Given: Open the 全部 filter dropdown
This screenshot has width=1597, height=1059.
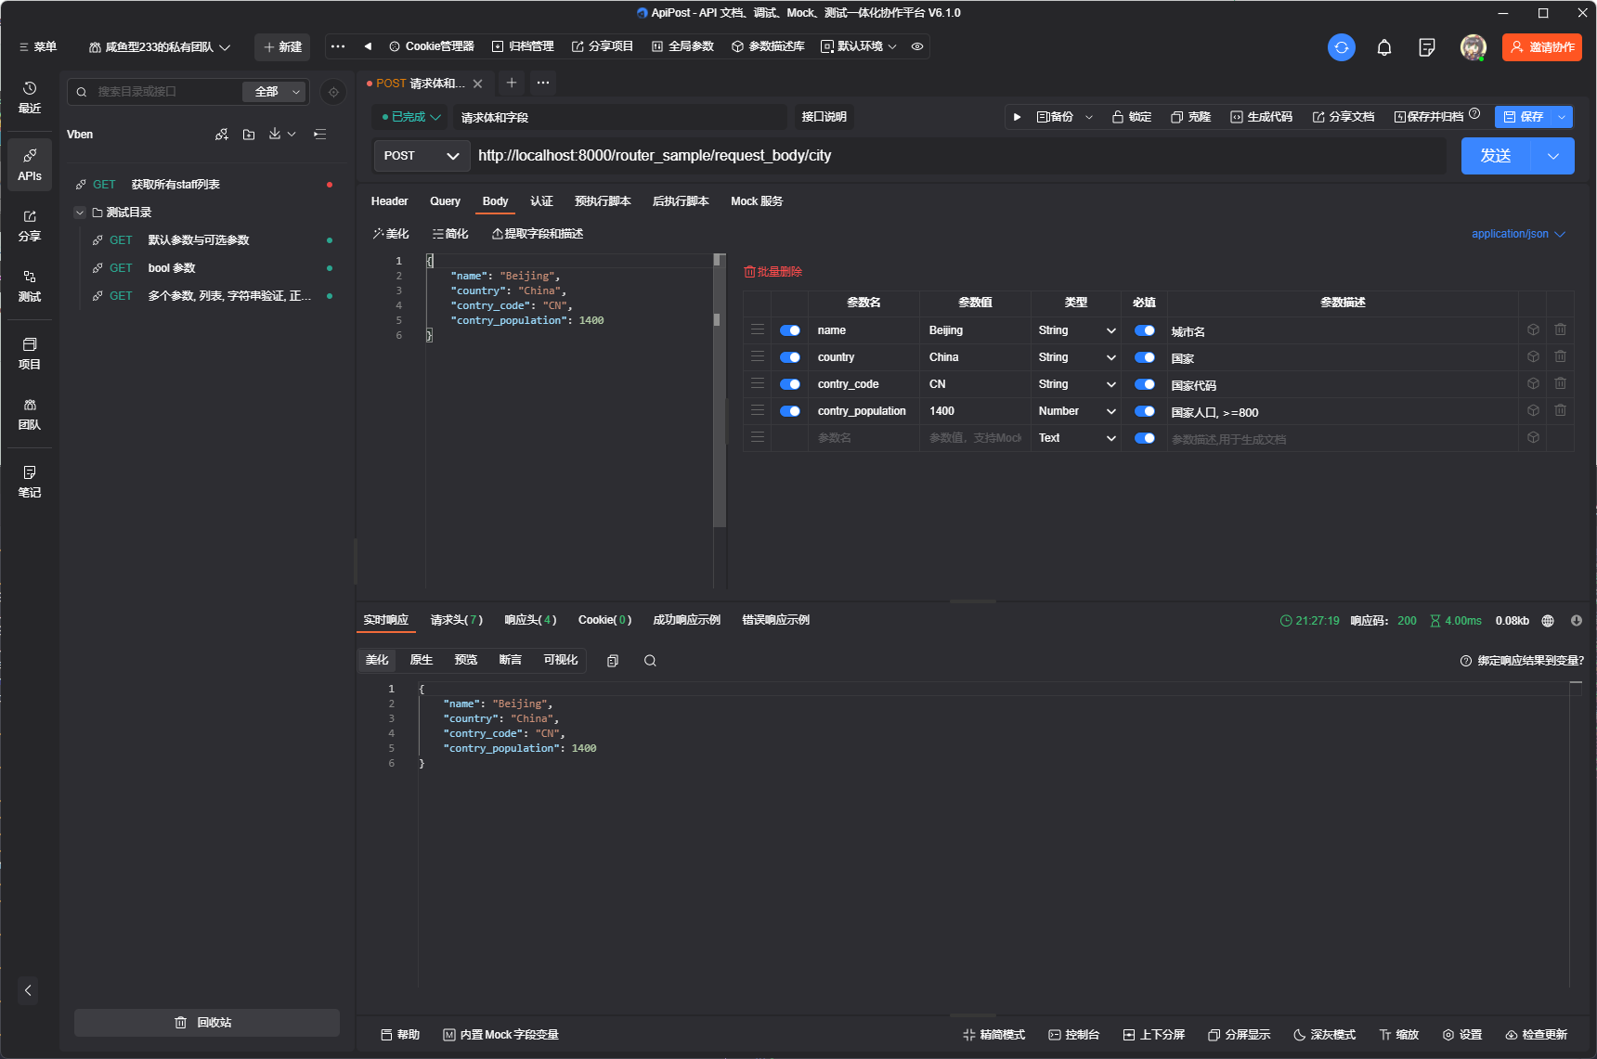Looking at the screenshot, I should [x=274, y=92].
